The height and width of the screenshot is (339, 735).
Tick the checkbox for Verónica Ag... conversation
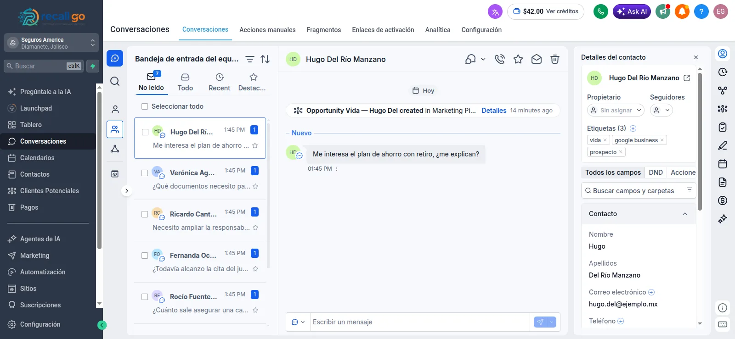point(145,173)
